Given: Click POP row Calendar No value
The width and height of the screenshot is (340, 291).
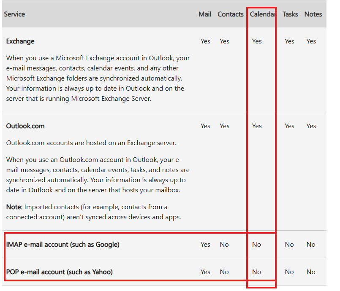Looking at the screenshot, I should (256, 272).
